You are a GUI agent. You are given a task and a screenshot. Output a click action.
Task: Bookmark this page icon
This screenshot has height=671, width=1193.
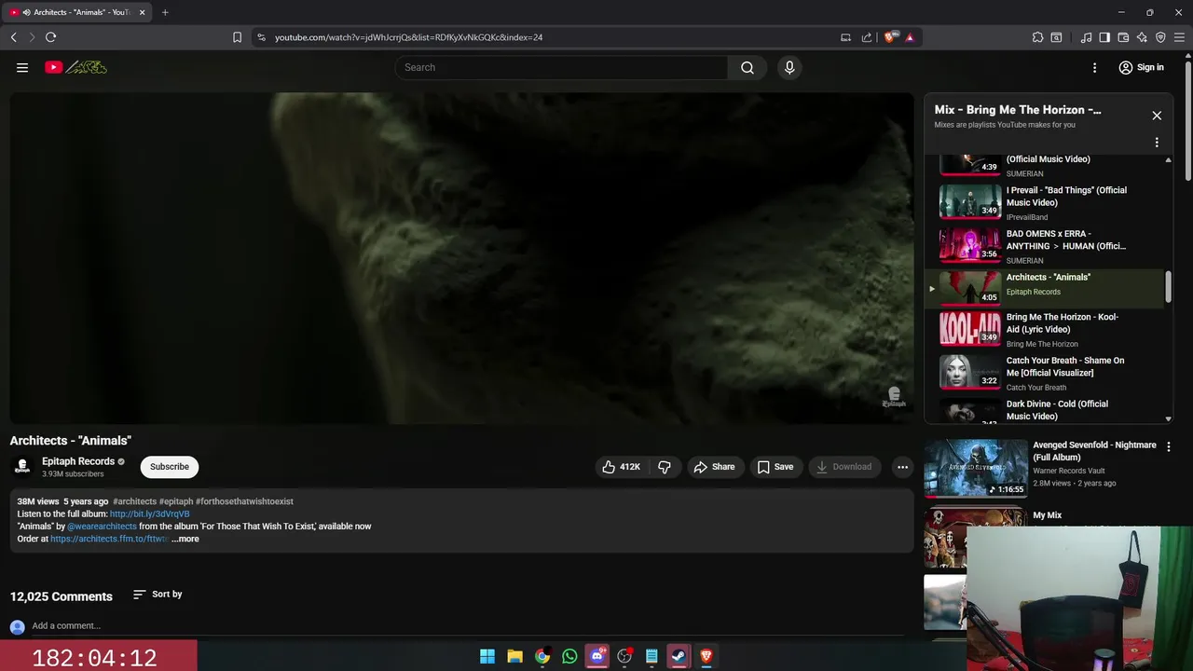238,37
